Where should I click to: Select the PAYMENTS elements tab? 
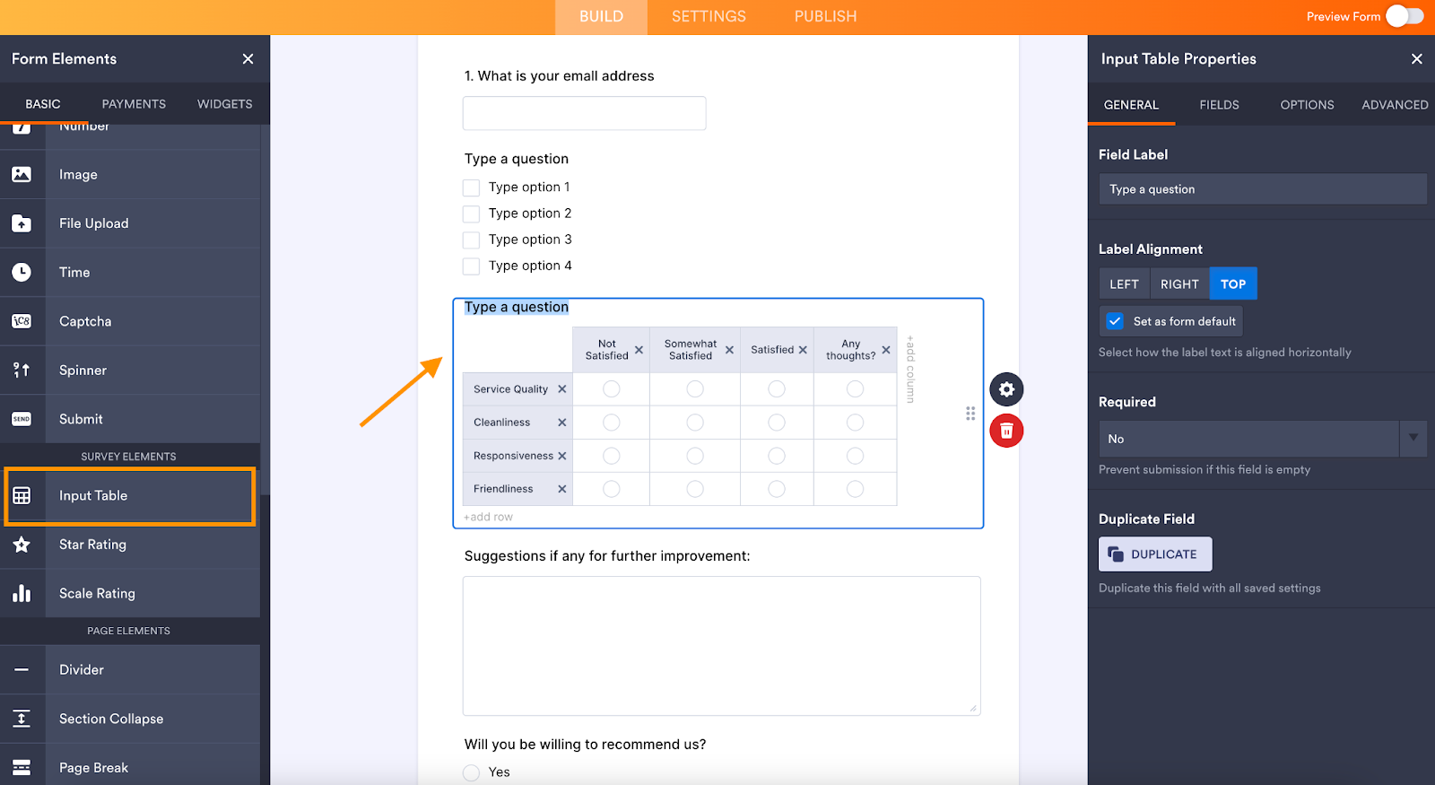[134, 104]
